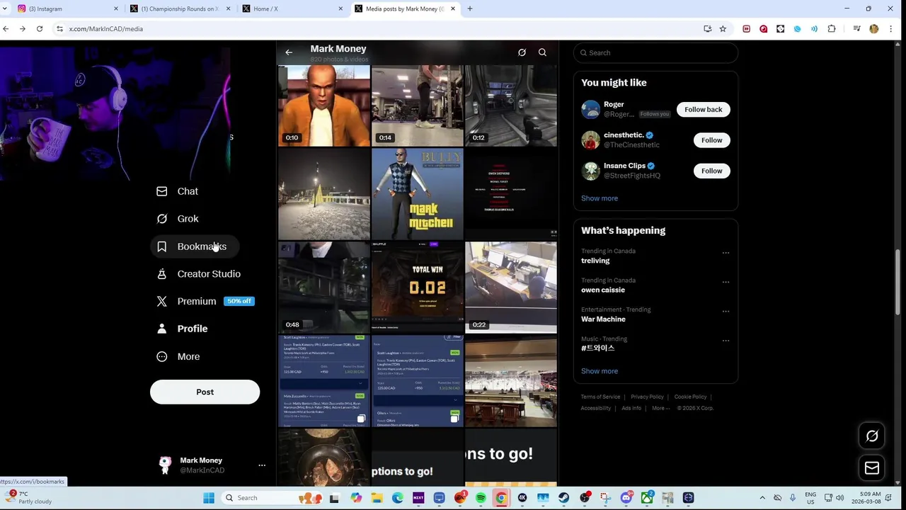Expand the footer More menu
Image resolution: width=906 pixels, height=510 pixels.
click(660, 409)
